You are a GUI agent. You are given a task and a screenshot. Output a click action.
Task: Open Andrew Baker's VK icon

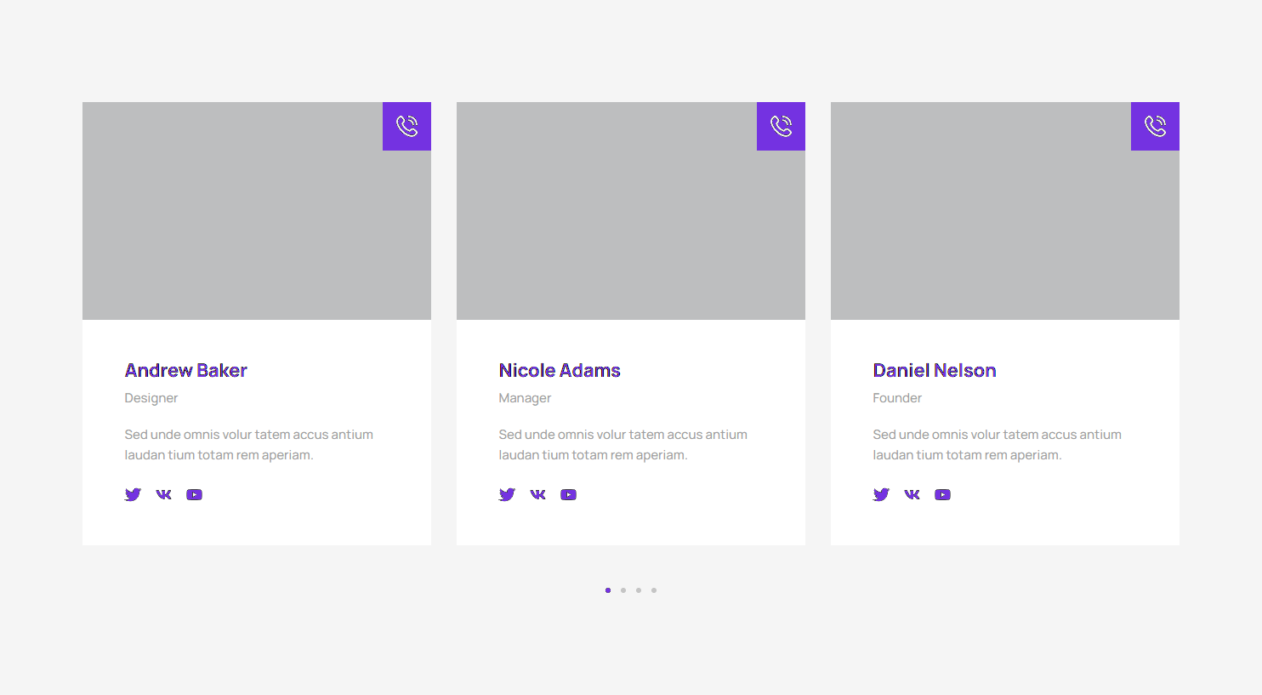[163, 494]
